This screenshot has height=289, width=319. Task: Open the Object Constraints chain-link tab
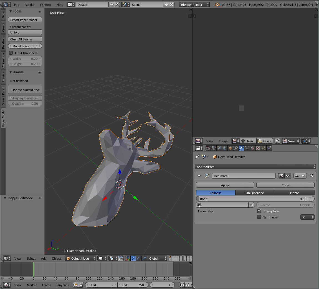[236, 148]
